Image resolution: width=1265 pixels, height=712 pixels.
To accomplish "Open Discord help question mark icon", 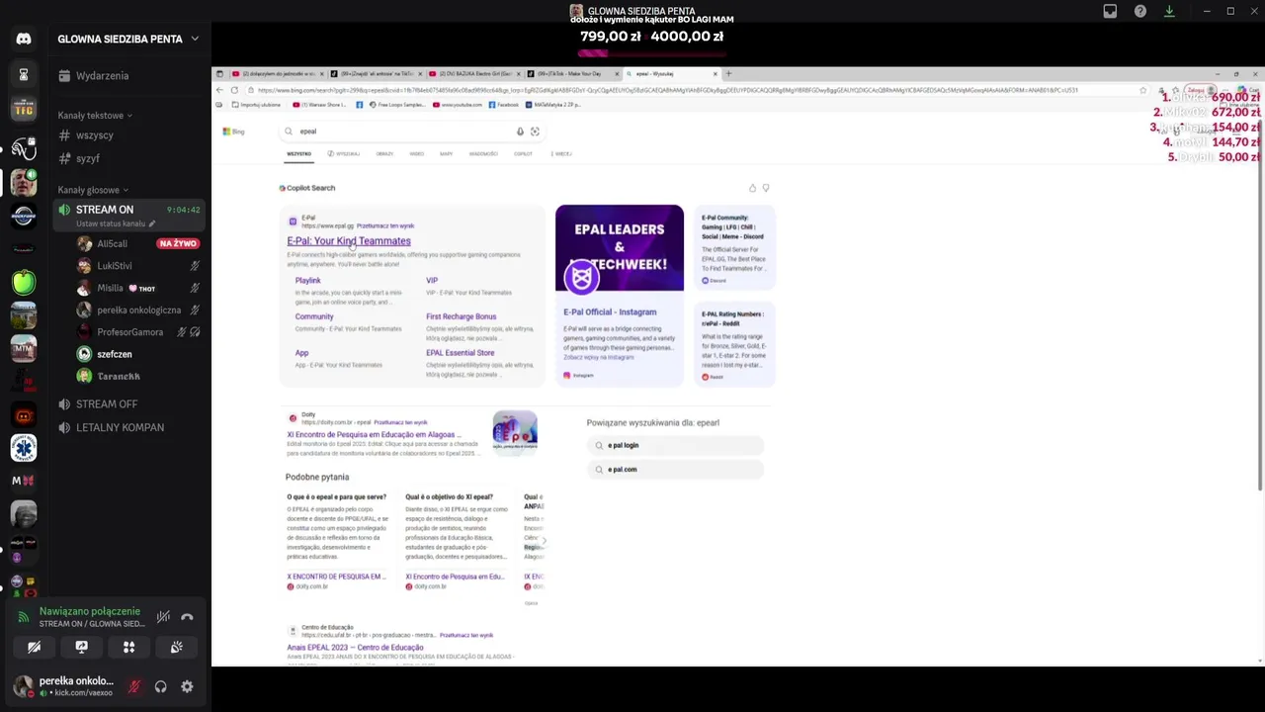I will pos(1140,11).
